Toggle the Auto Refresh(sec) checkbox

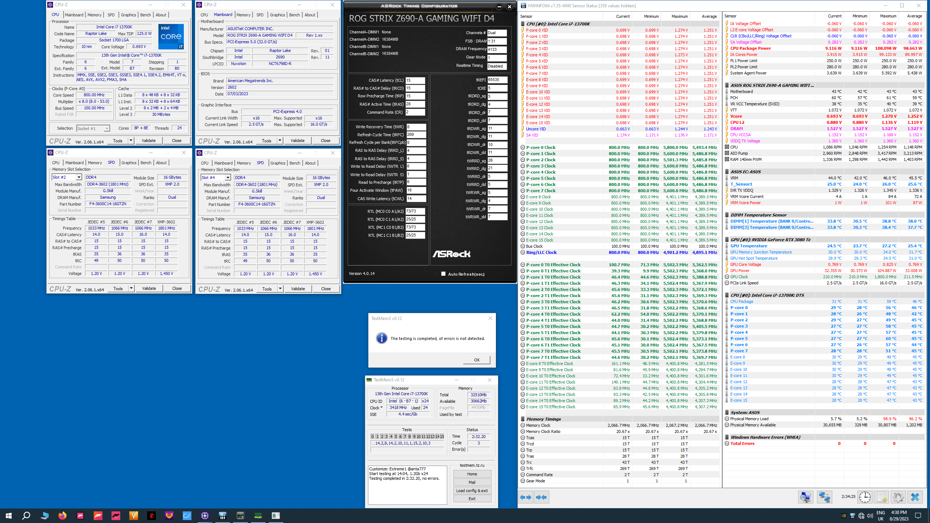[443, 274]
